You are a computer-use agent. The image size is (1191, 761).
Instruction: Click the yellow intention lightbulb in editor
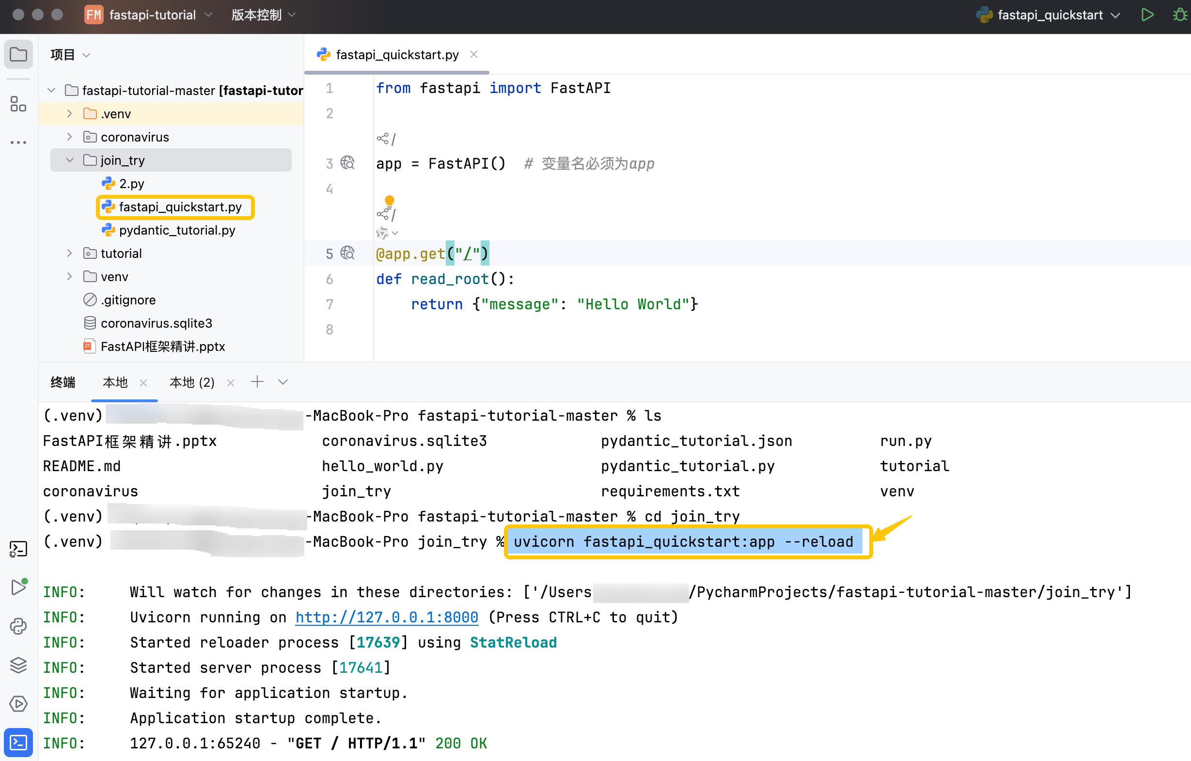click(x=389, y=200)
